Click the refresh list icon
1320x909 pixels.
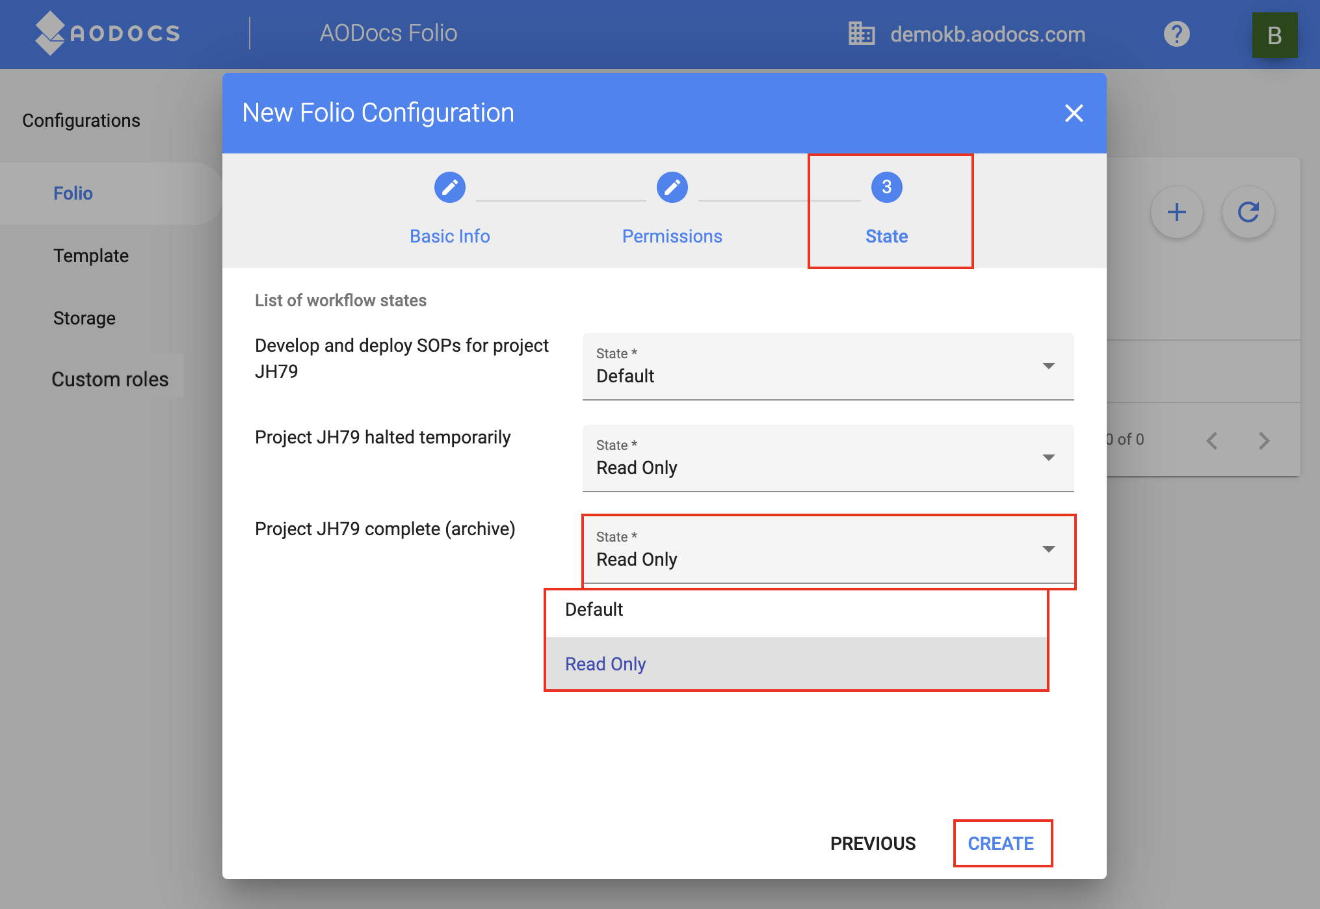[1248, 212]
